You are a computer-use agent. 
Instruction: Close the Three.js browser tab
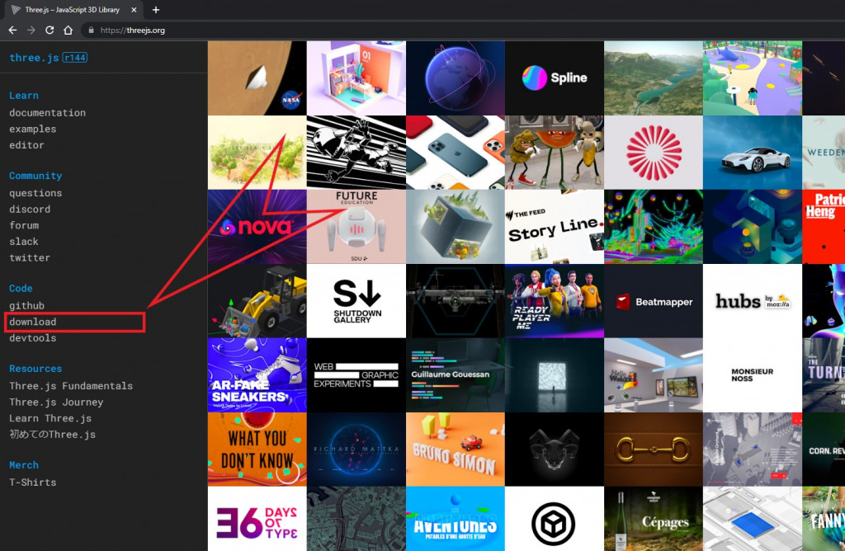click(135, 10)
